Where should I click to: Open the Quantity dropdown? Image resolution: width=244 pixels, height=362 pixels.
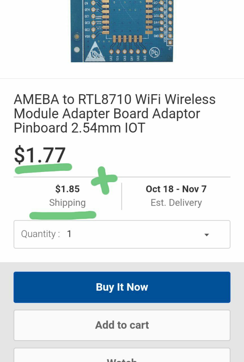[122, 234]
